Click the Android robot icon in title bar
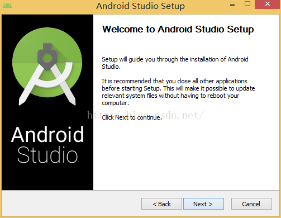Image resolution: width=281 pixels, height=218 pixels. 7,6
